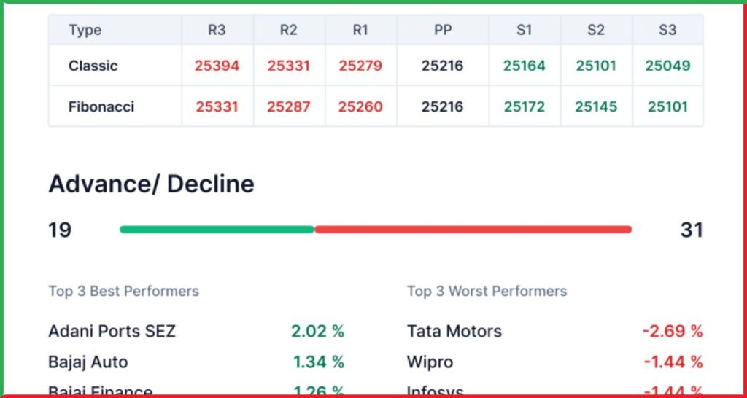747x398 pixels.
Task: Open Adani Ports SEZ stock
Action: (112, 332)
